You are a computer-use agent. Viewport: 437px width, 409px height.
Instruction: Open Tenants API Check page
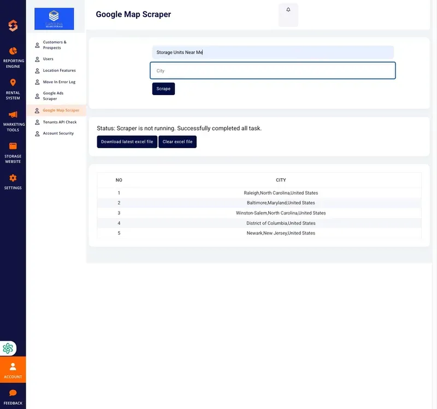point(60,122)
